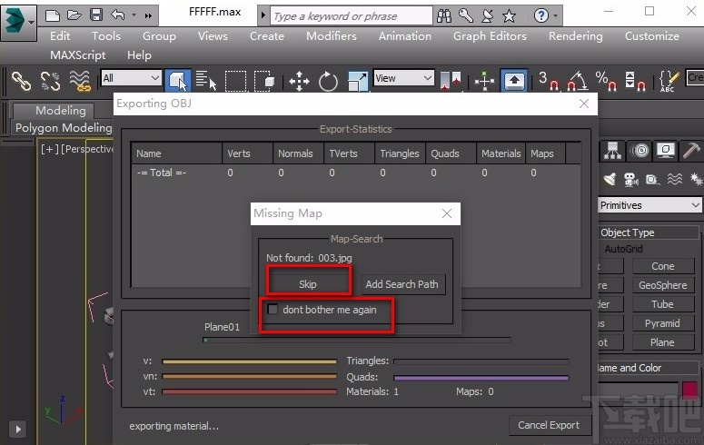This screenshot has width=704, height=445.
Task: Open the reference coordinate View dropdown
Action: click(x=404, y=78)
